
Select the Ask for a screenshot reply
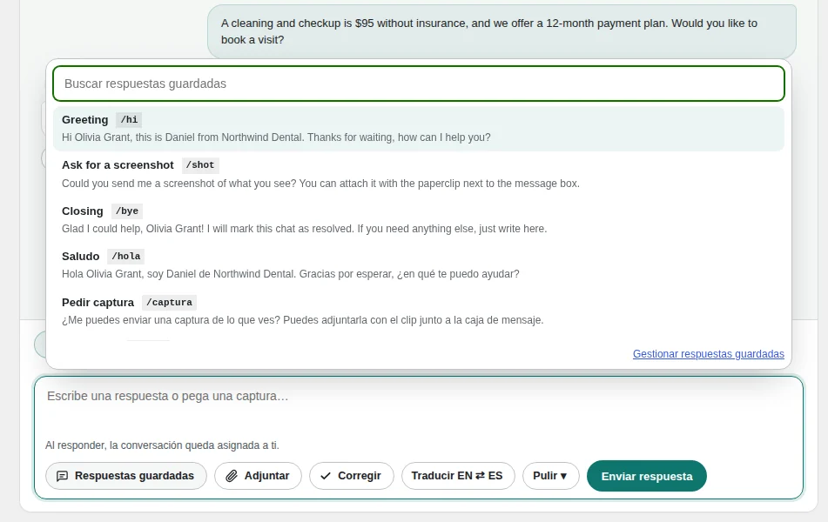pyautogui.click(x=418, y=174)
